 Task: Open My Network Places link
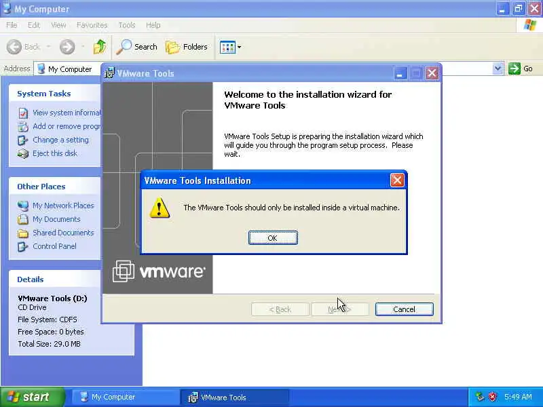click(x=63, y=206)
